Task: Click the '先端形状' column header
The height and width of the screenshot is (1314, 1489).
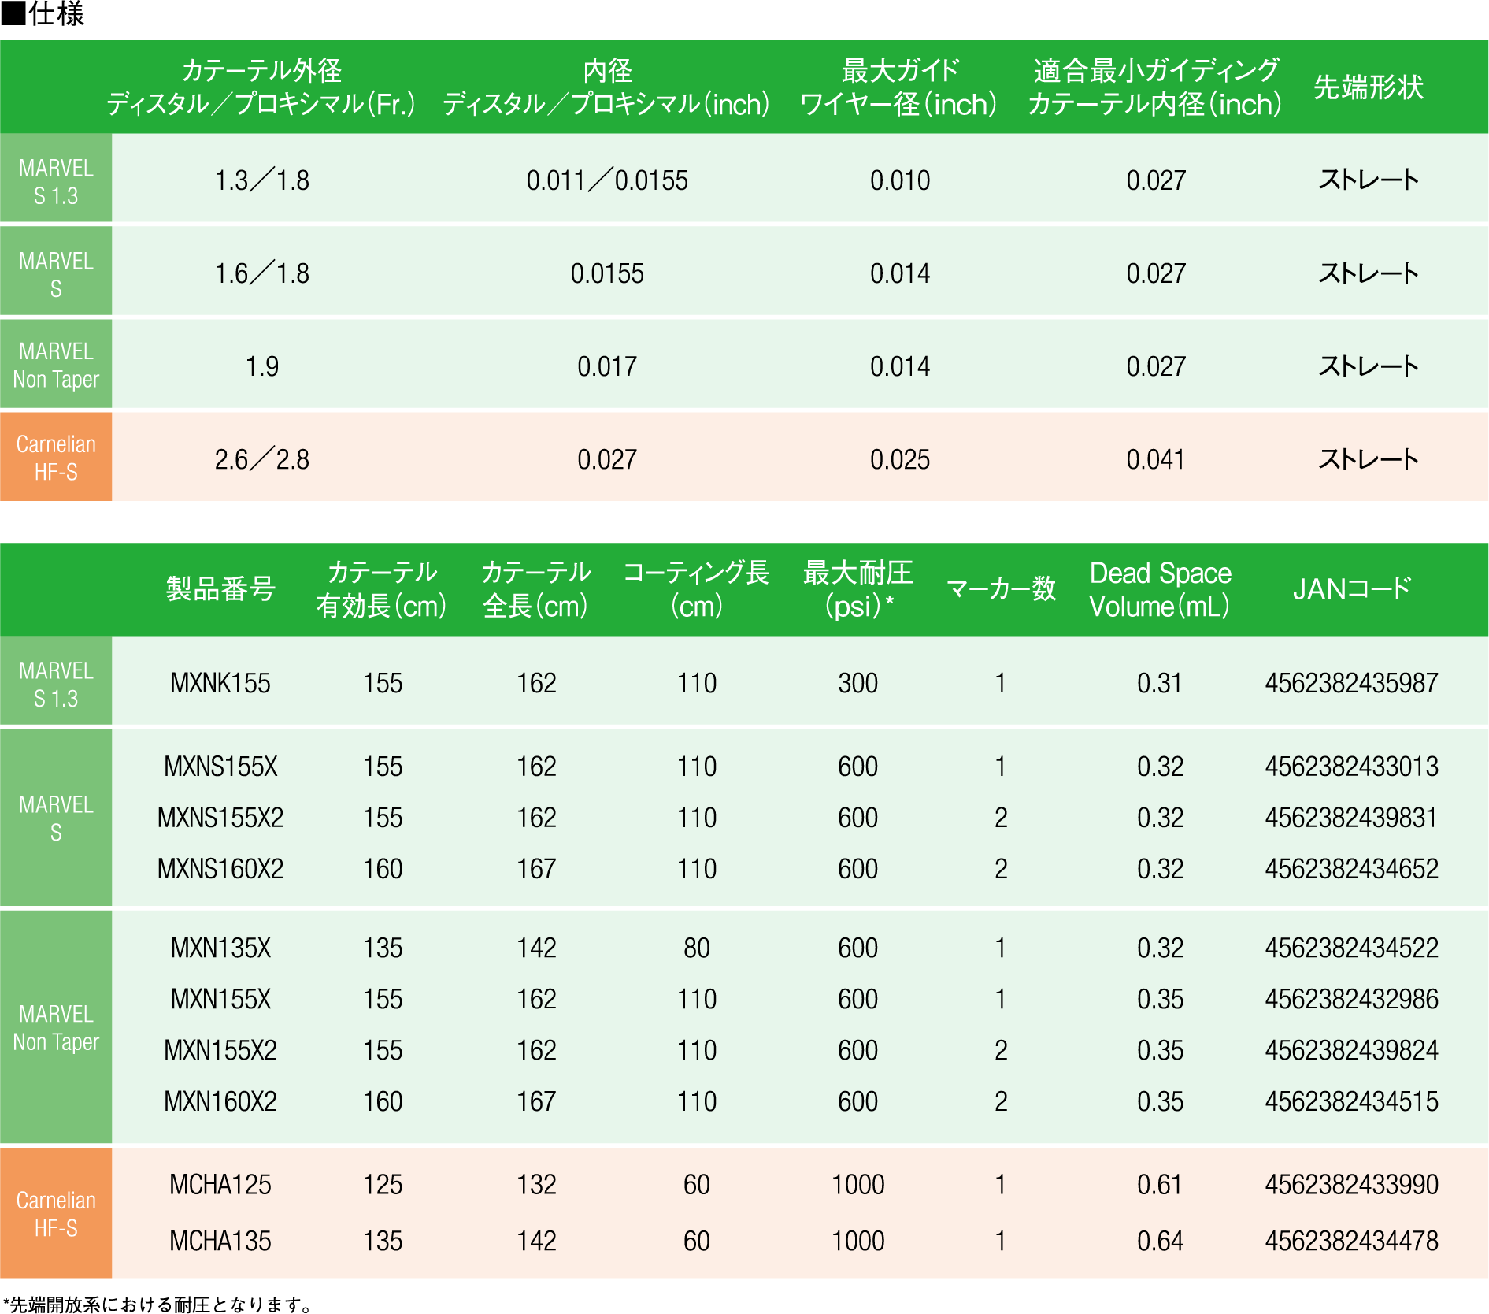Action: (x=1369, y=87)
